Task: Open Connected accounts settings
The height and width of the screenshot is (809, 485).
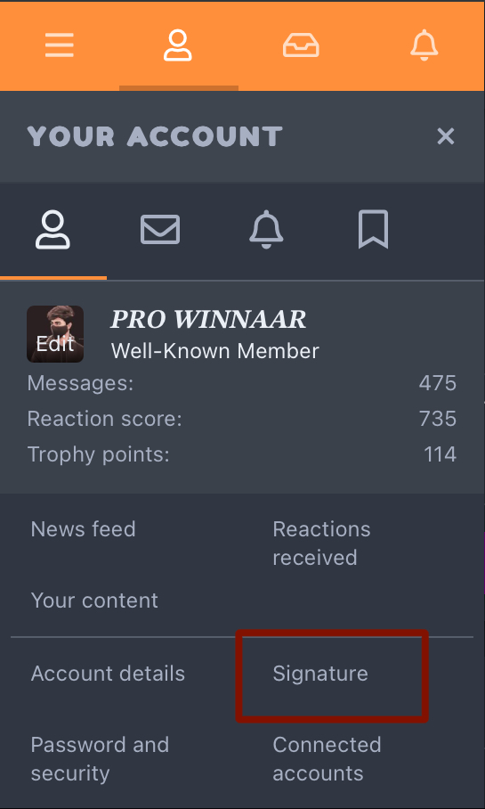Action: tap(327, 759)
